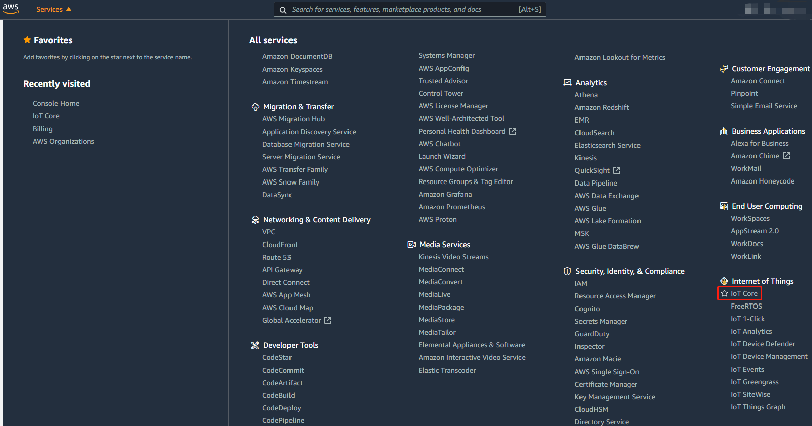Open AWS Migration Hub
The image size is (812, 426).
pyautogui.click(x=294, y=119)
